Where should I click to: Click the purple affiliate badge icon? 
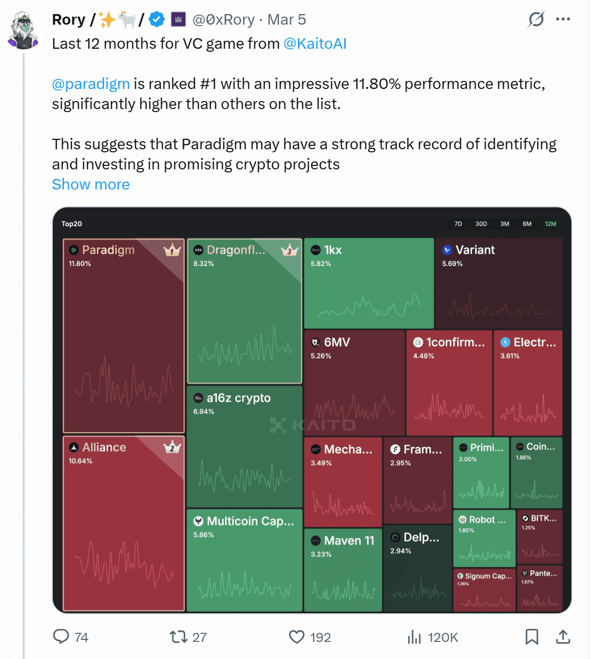click(x=178, y=20)
